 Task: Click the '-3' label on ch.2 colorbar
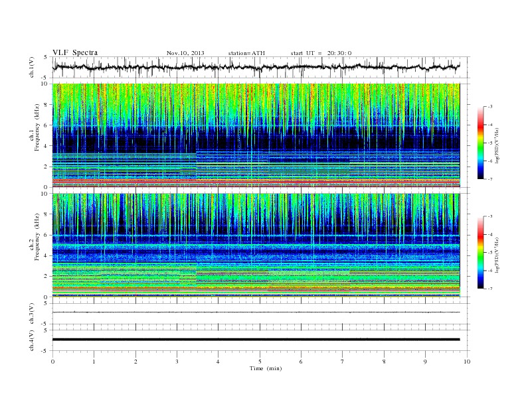(x=490, y=216)
